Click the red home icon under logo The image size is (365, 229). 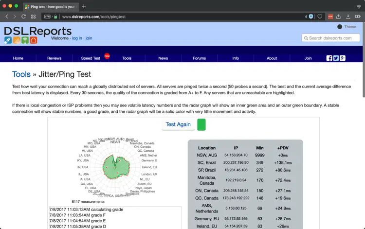pyautogui.click(x=33, y=40)
